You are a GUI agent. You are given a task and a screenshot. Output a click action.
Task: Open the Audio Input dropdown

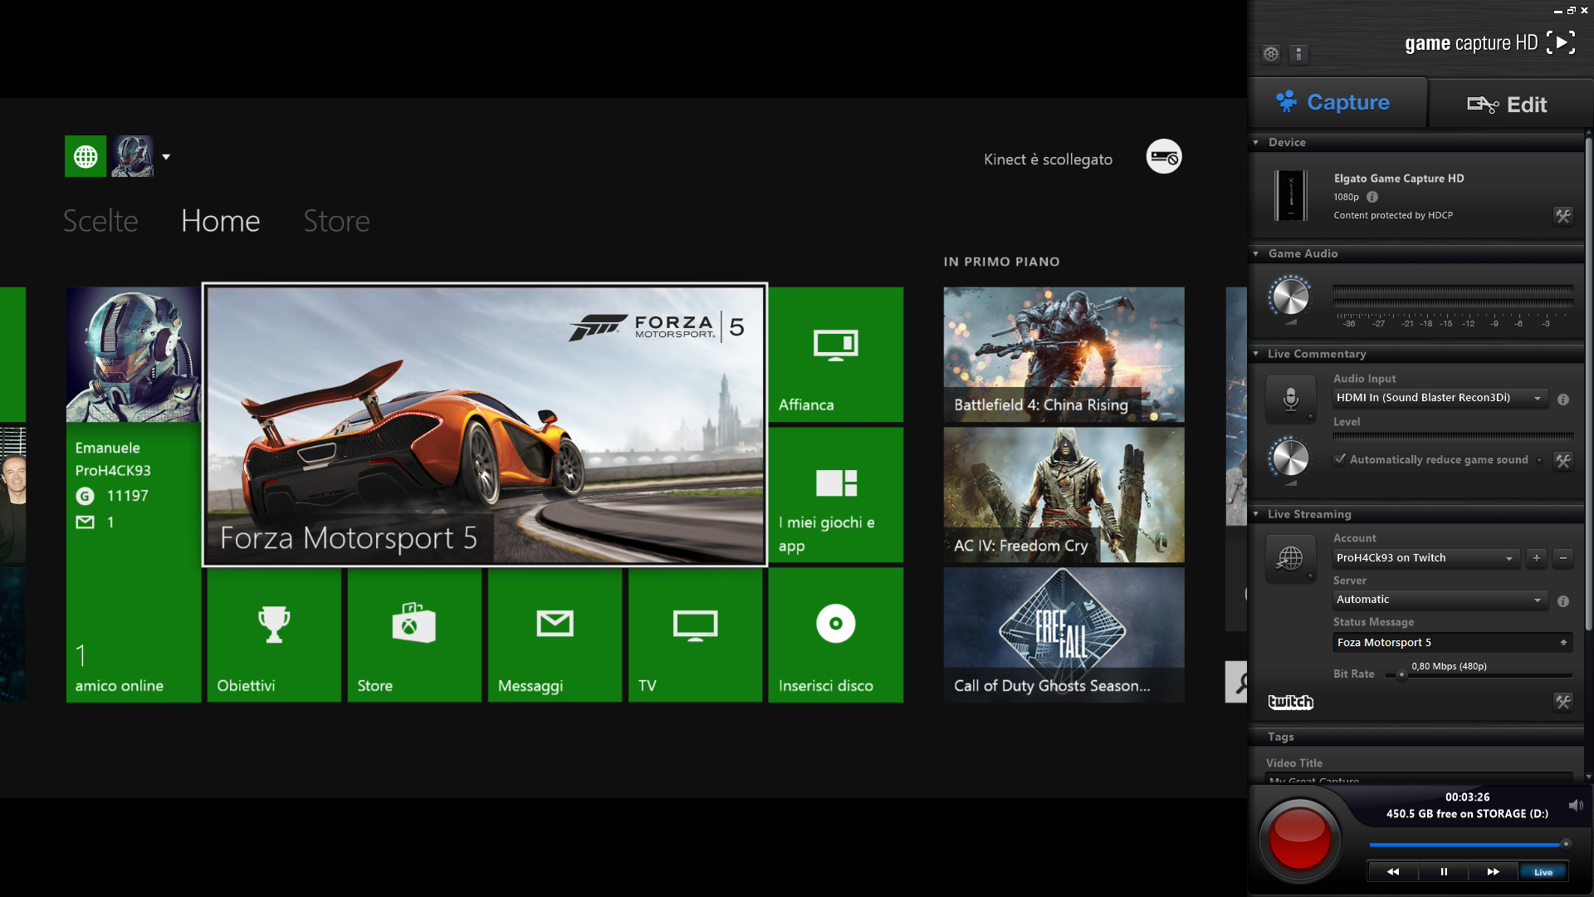[1440, 398]
